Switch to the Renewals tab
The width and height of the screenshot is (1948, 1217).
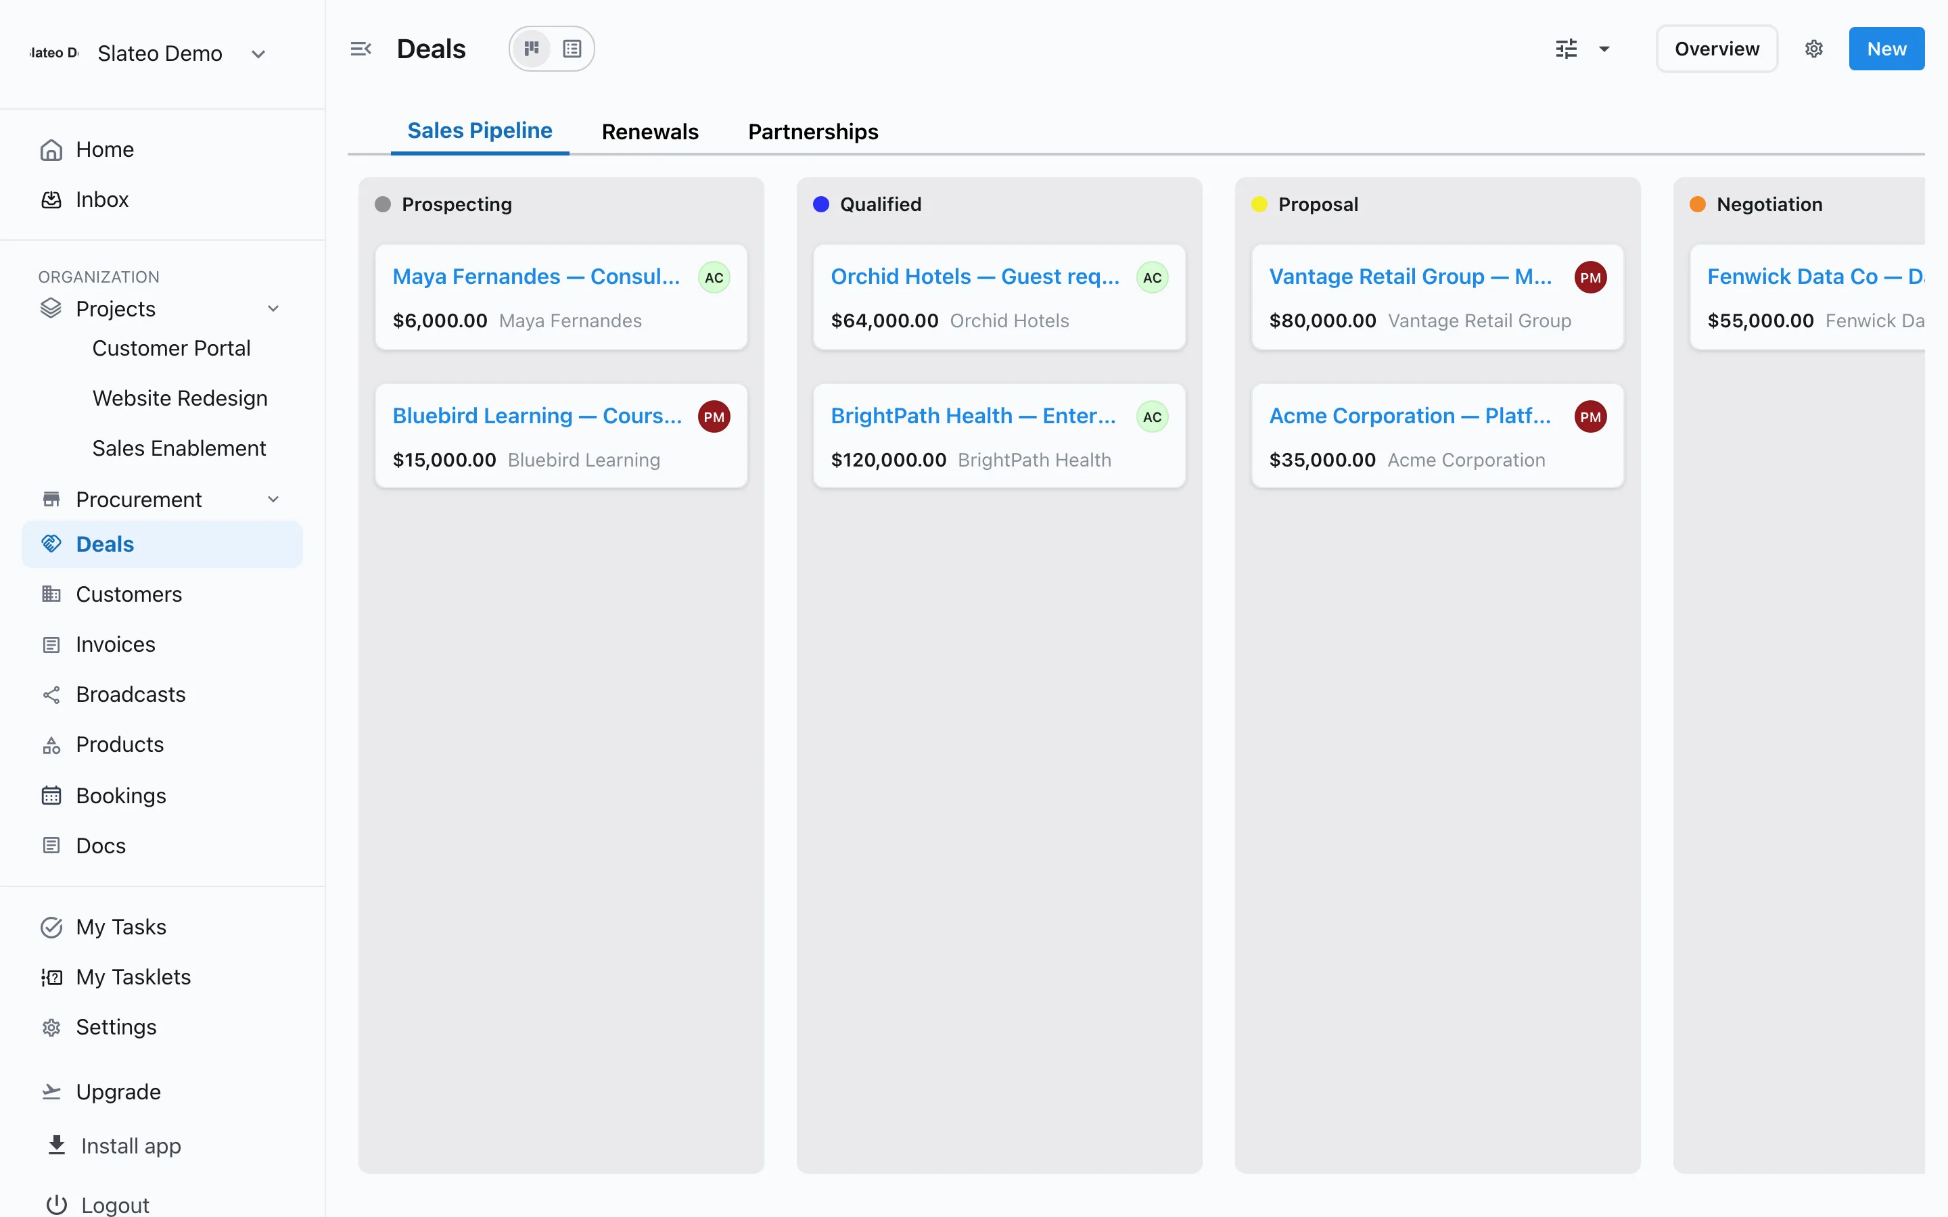[x=651, y=131]
